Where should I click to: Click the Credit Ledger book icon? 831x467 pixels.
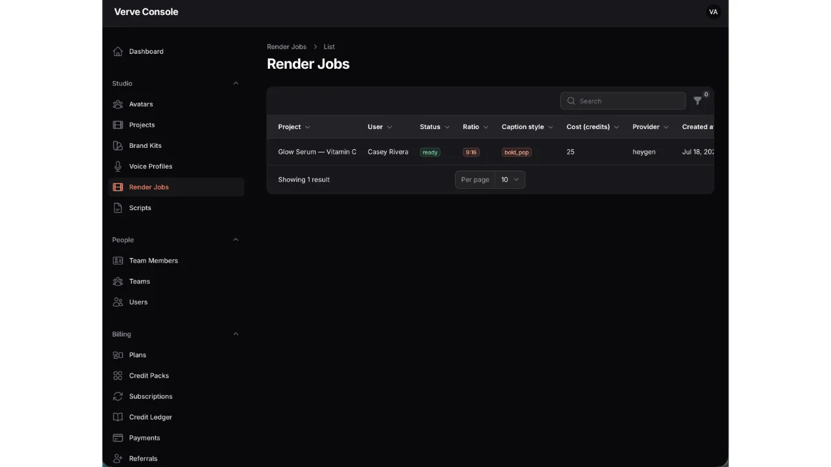click(x=118, y=417)
